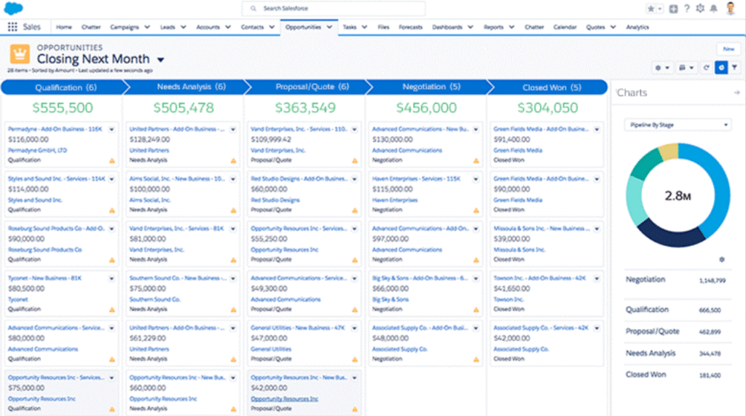Viewport: 746px width, 416px height.
Task: Open actions menu on Towson Inc. card
Action: 597,278
